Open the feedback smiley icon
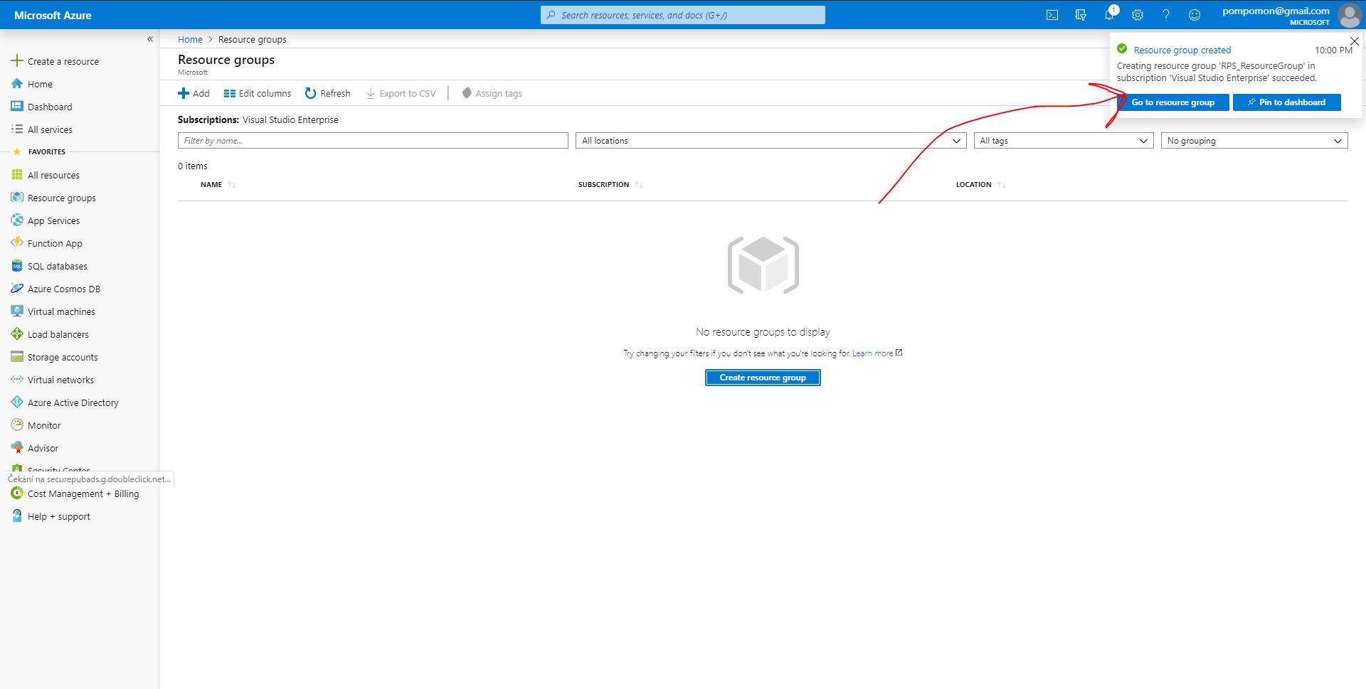Viewport: 1366px width, 689px height. (1195, 15)
